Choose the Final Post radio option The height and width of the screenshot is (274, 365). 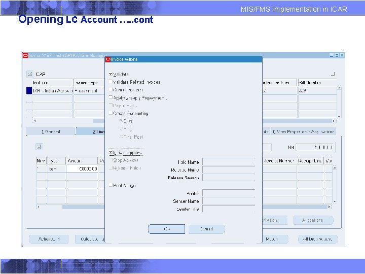(x=121, y=136)
